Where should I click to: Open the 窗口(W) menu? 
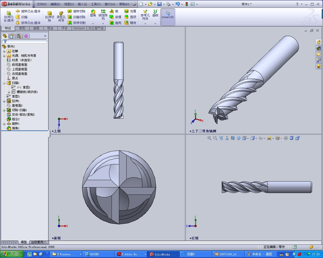110,4
